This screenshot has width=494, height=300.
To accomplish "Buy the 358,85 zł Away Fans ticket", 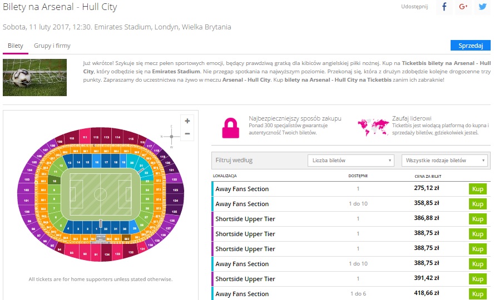I will tap(477, 204).
